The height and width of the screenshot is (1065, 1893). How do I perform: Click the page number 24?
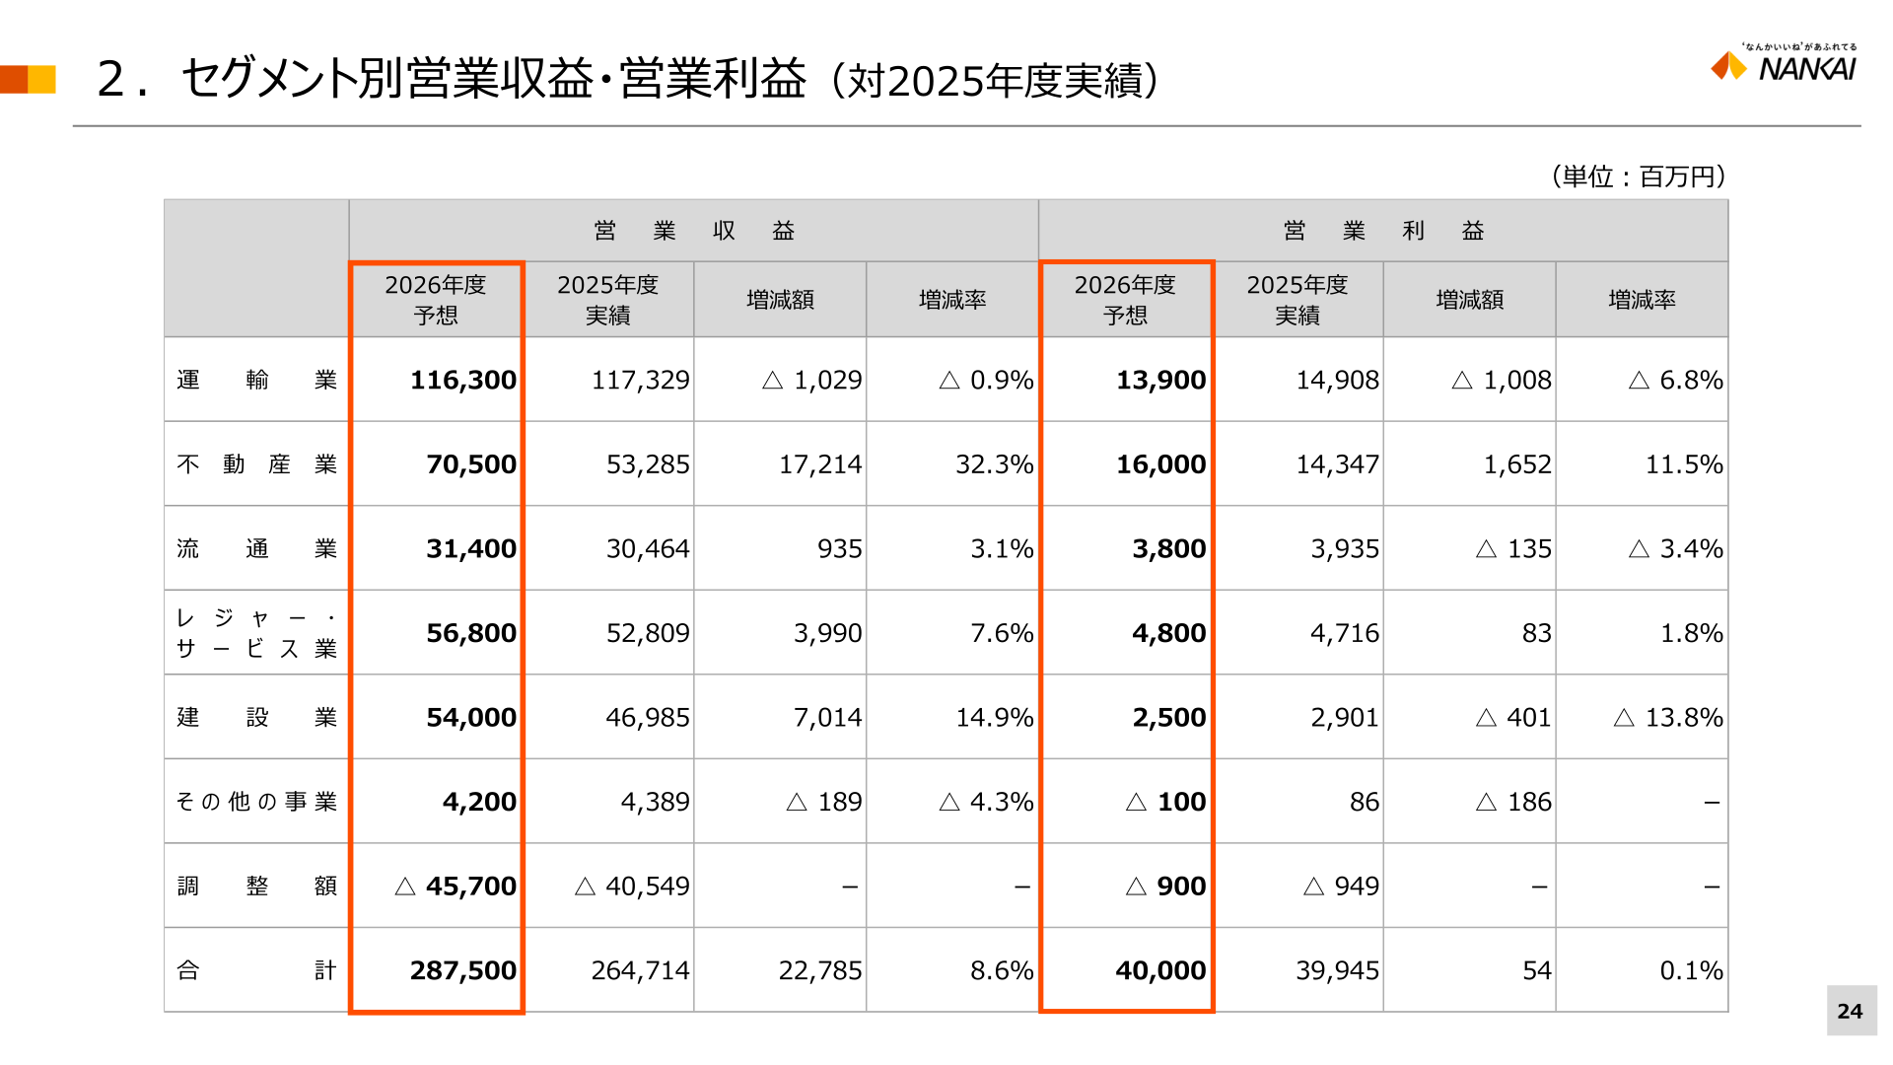coord(1850,1011)
